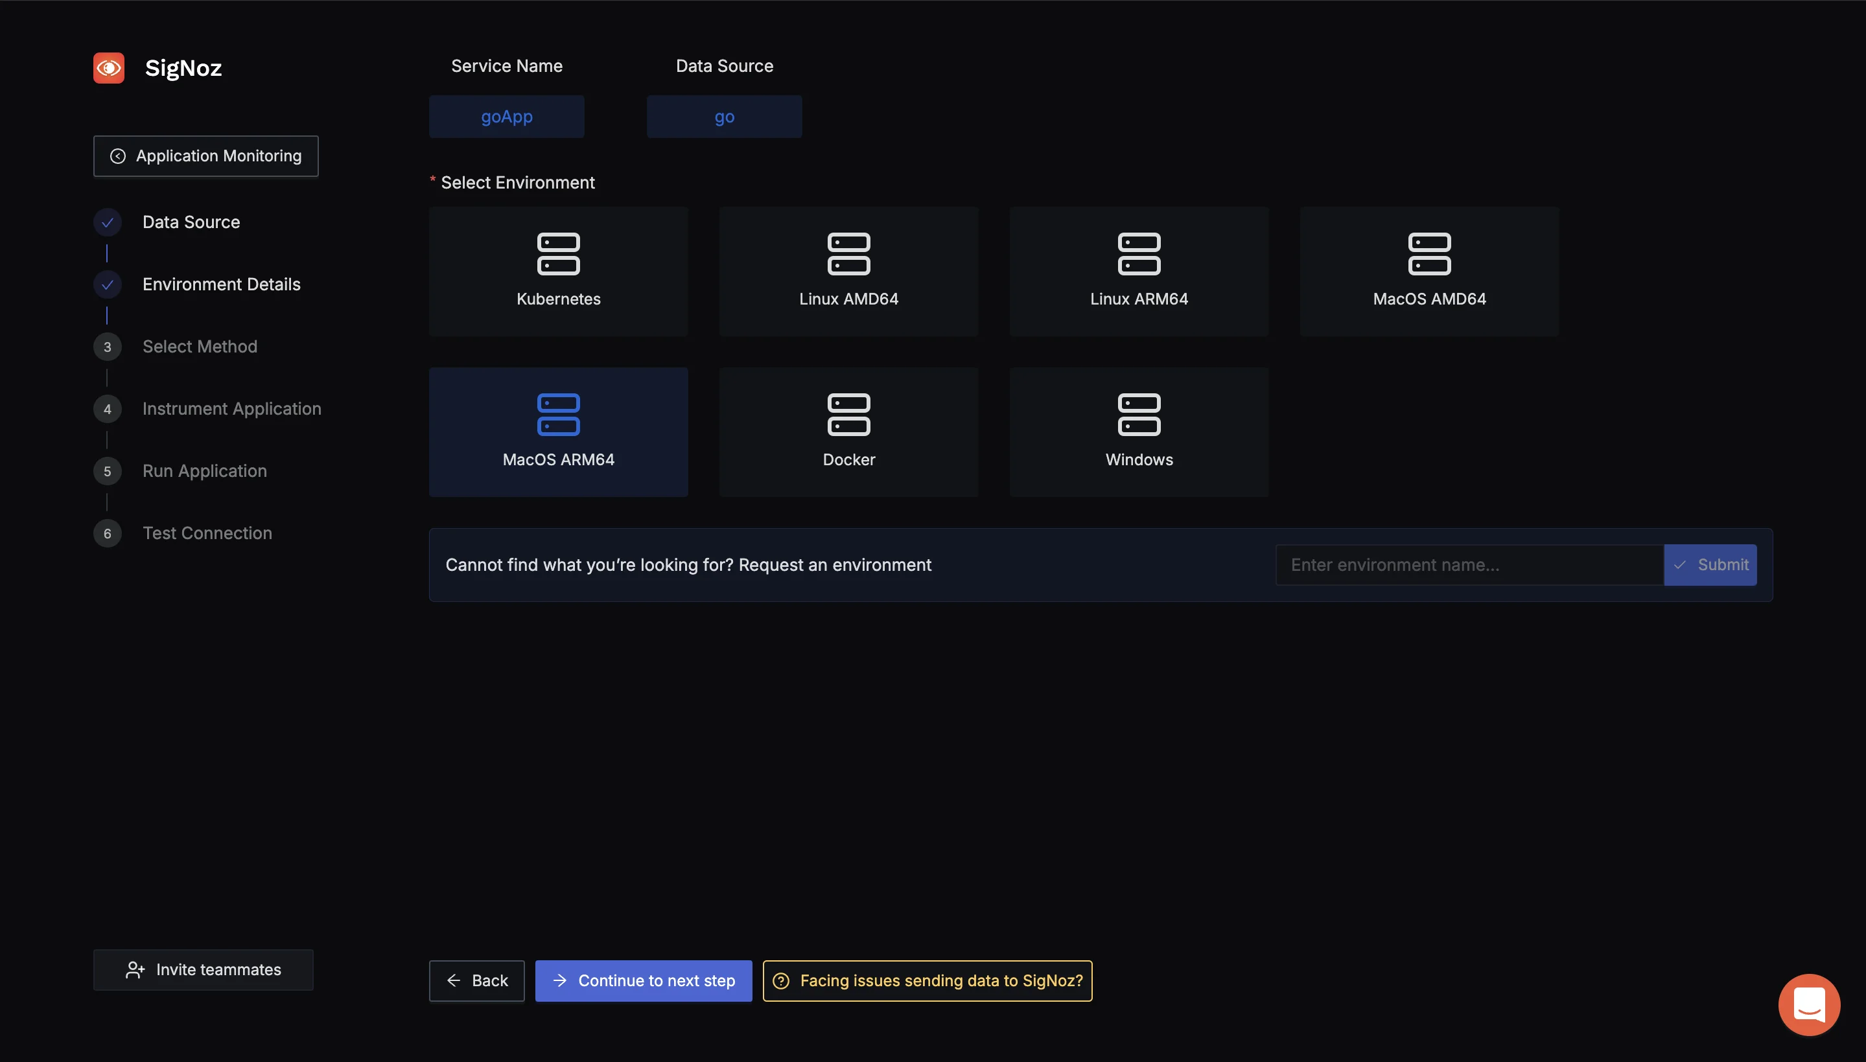Screen dimensions: 1866x1062
Task: Click the Back button
Action: [477, 981]
